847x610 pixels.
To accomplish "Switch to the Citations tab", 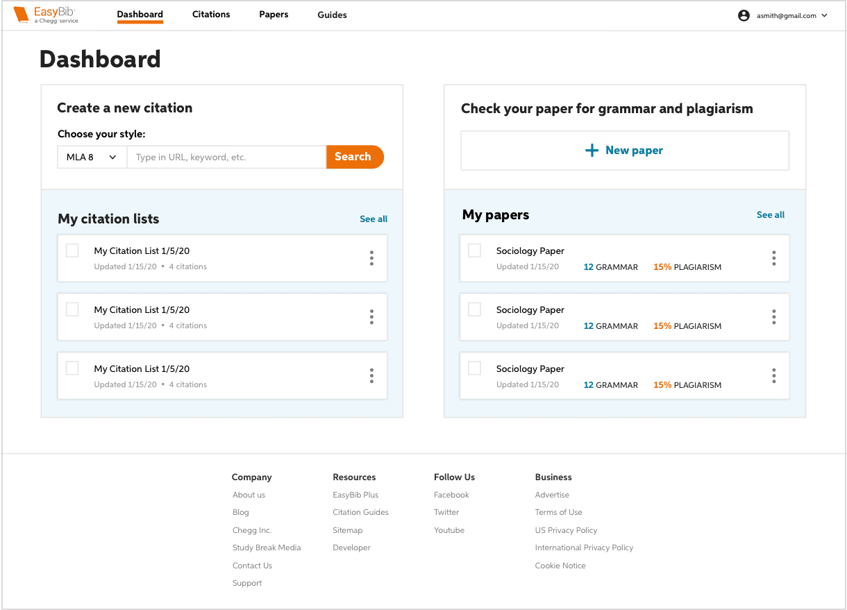I will click(x=211, y=15).
